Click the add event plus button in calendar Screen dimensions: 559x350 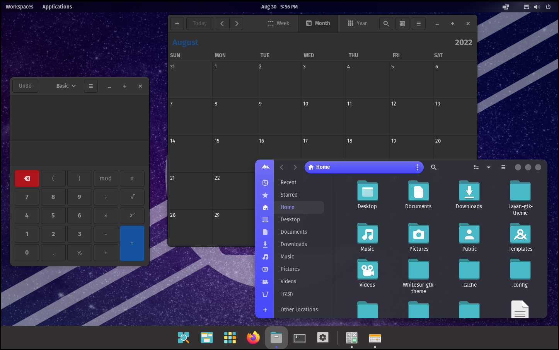pyautogui.click(x=177, y=24)
